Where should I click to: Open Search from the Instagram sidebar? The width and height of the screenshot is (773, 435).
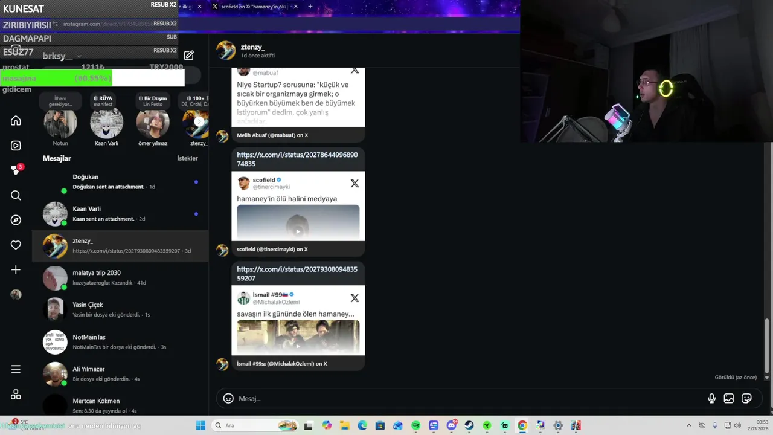coord(16,195)
